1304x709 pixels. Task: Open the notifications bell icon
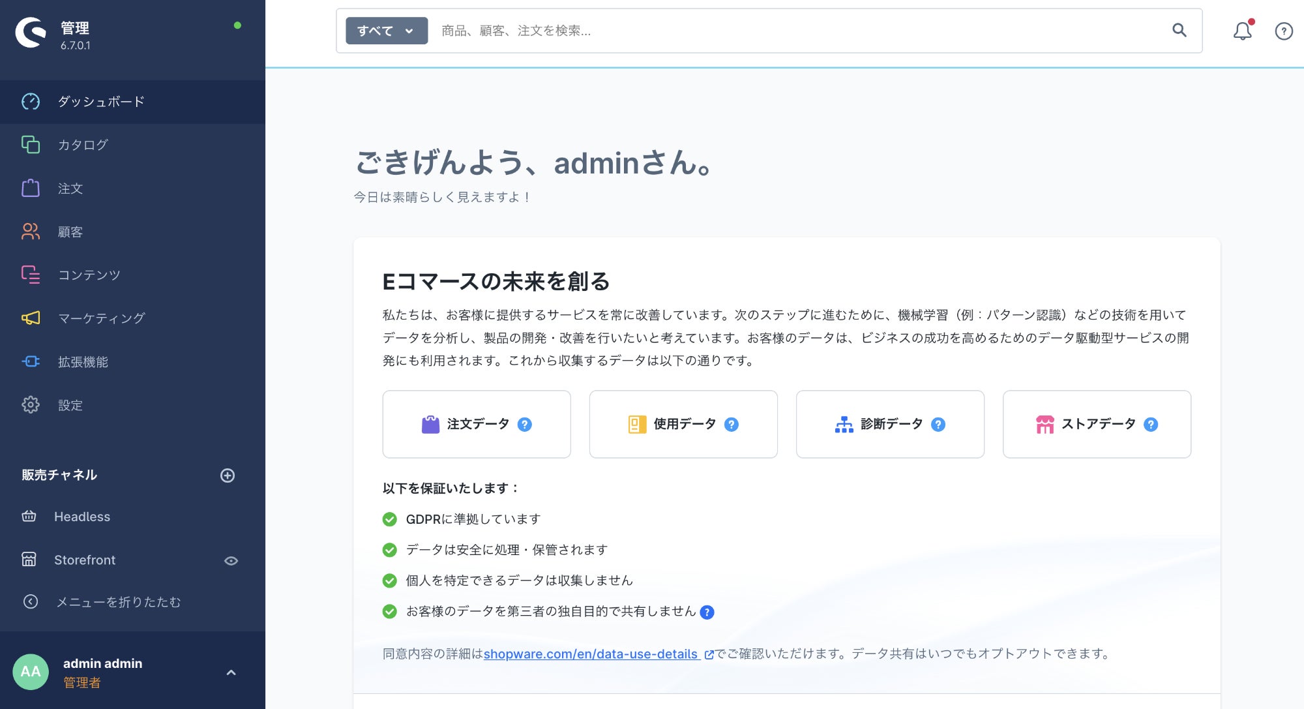(x=1242, y=31)
